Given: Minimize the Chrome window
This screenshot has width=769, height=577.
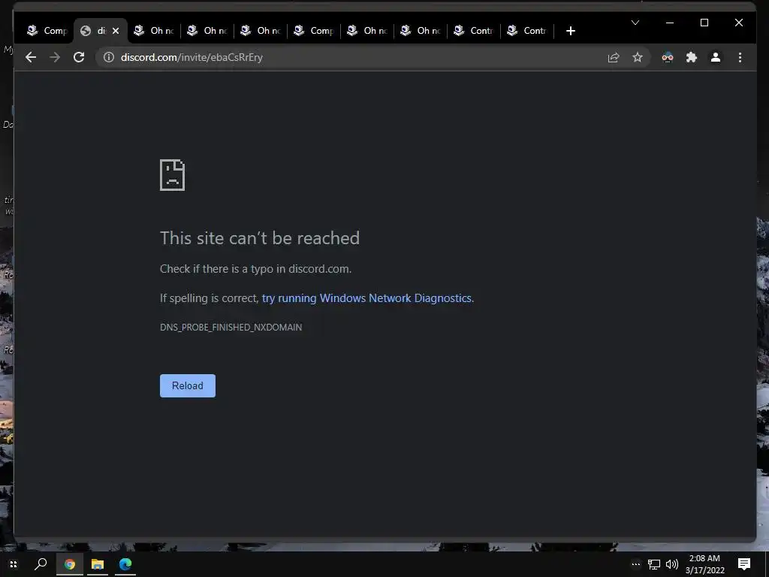Looking at the screenshot, I should [670, 23].
